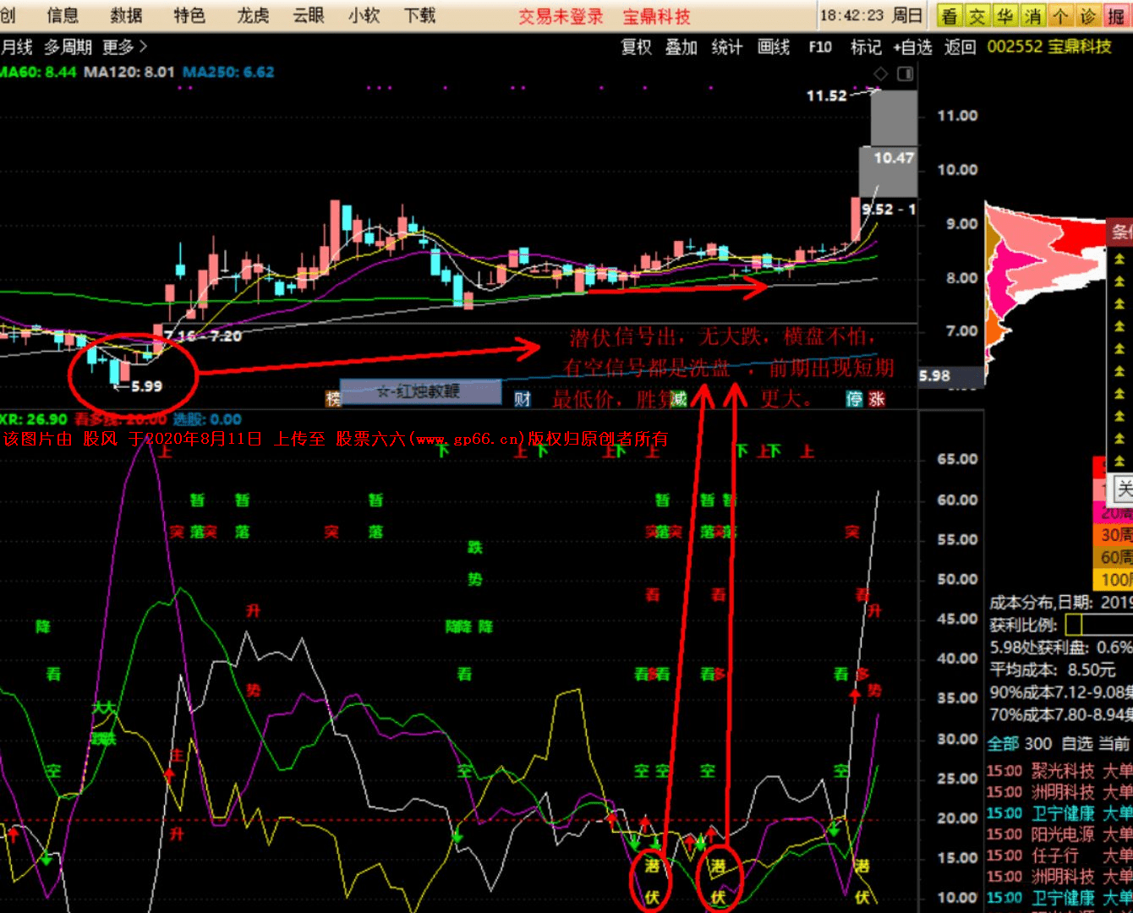Click the 11.52 high price label
The image size is (1133, 913).
point(826,96)
